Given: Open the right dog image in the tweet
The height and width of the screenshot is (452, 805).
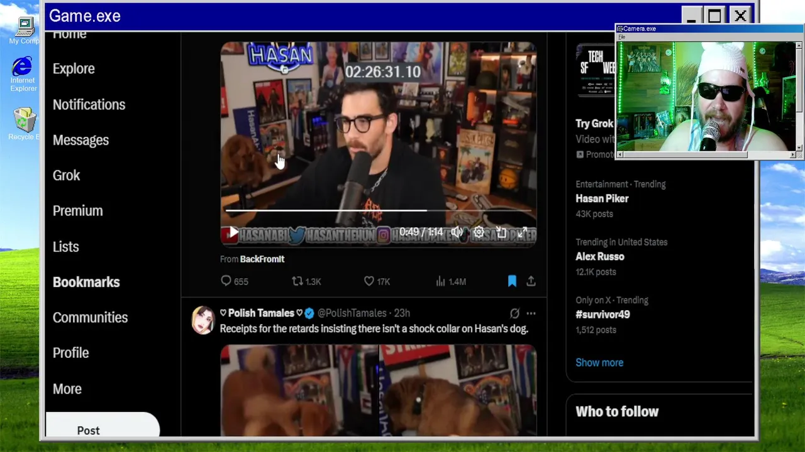Looking at the screenshot, I should pos(458,390).
